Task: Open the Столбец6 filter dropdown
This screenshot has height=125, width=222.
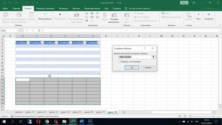Action: tap(99, 43)
